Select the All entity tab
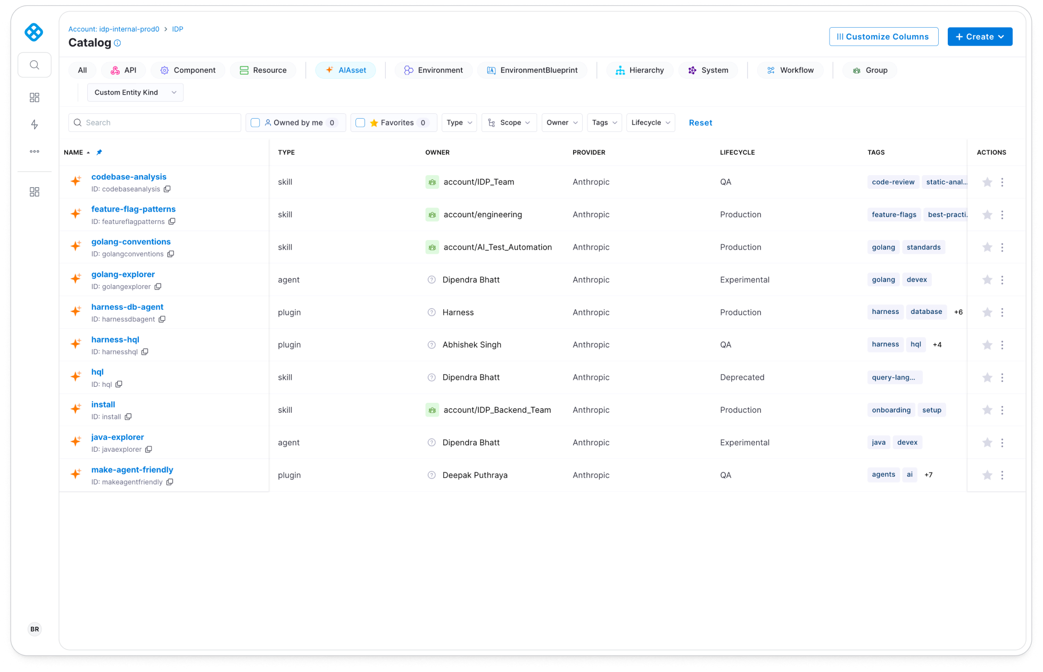Viewport: 1043px width, 672px height. tap(82, 70)
